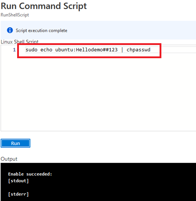Click the info icon beside Script execution complete
The height and width of the screenshot is (201, 196).
[10, 30]
